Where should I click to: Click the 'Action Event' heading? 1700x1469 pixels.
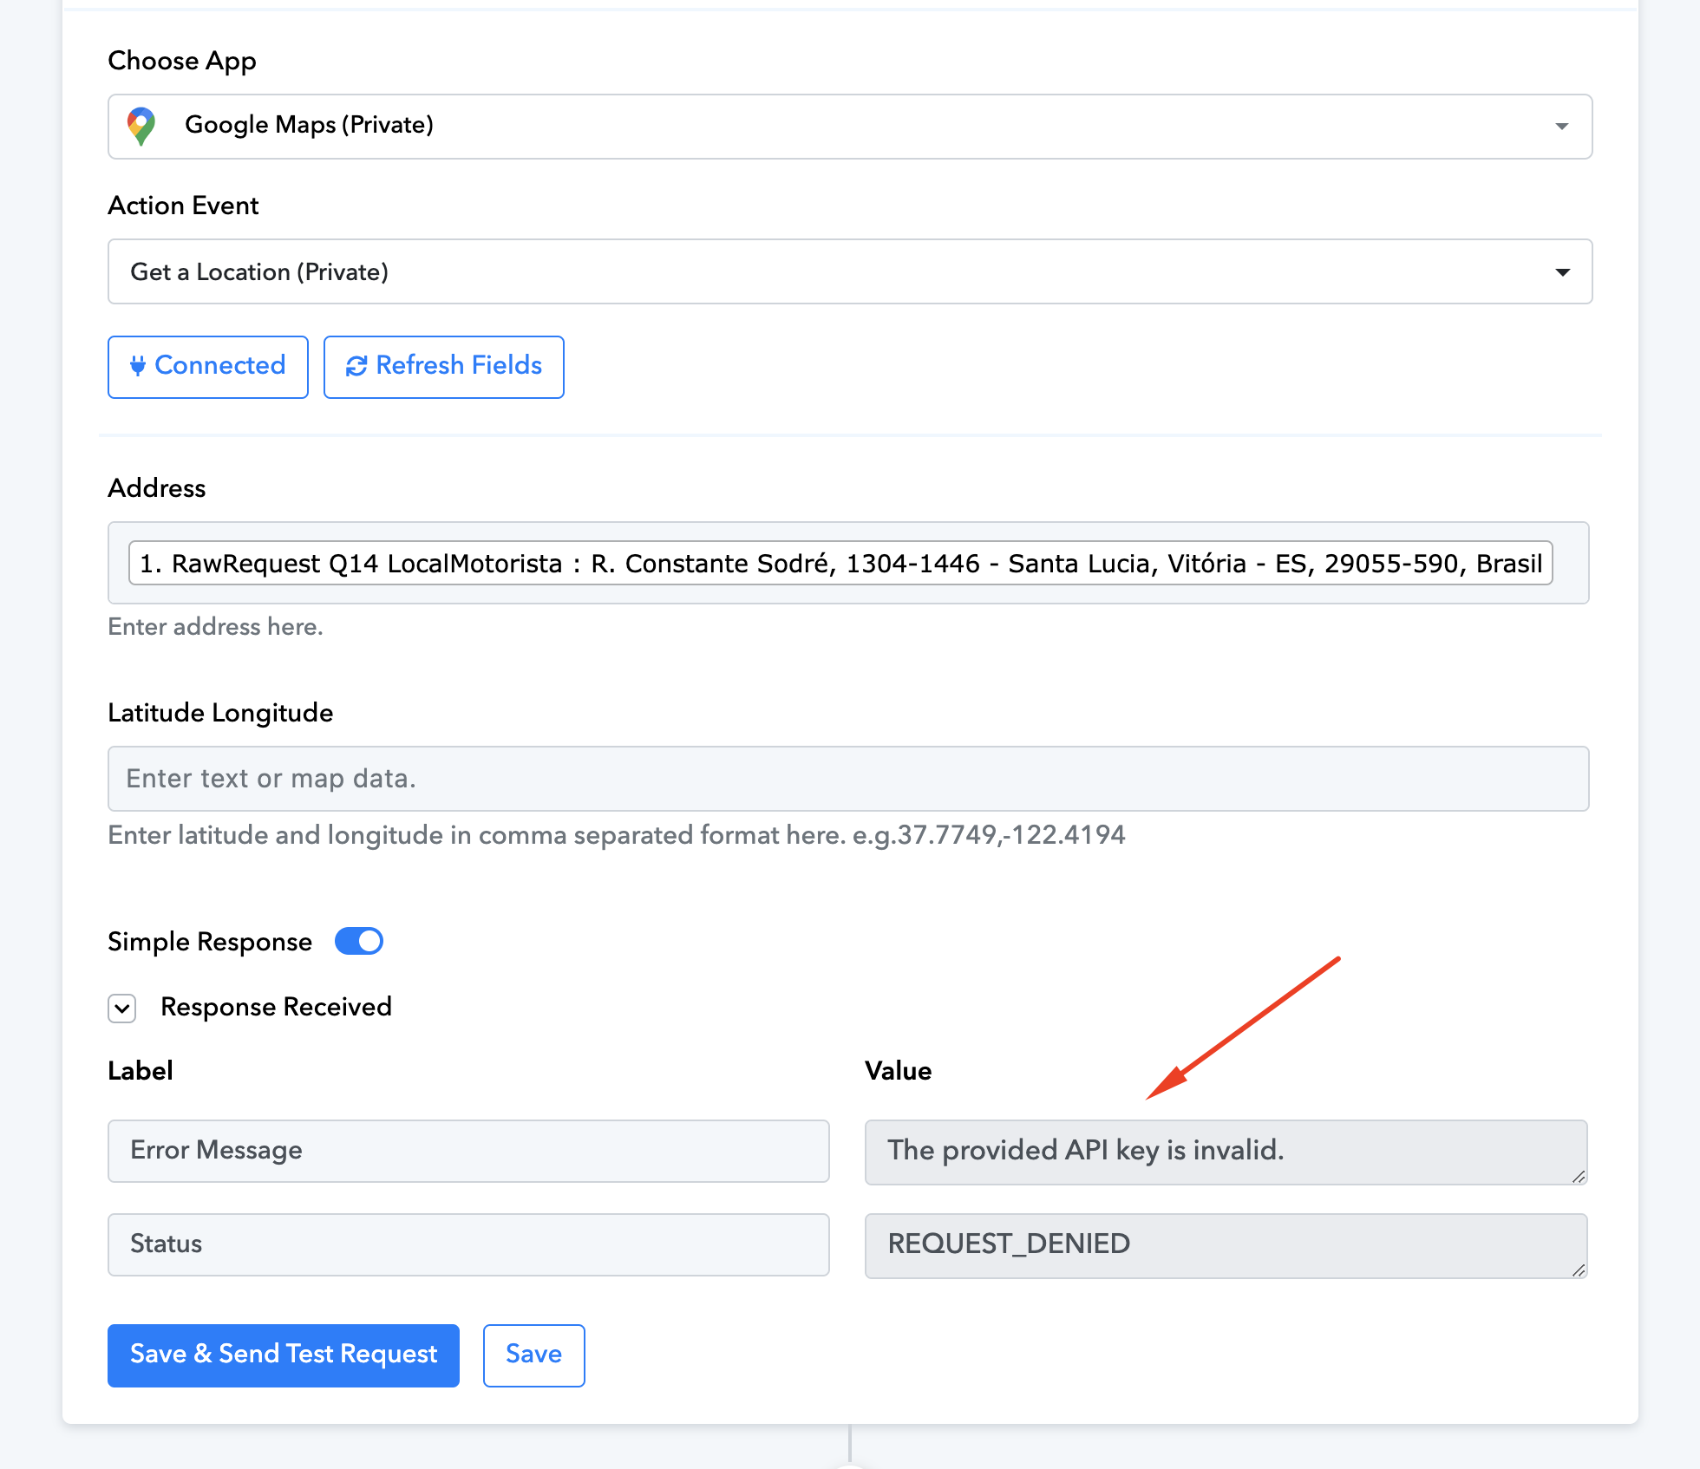(184, 206)
